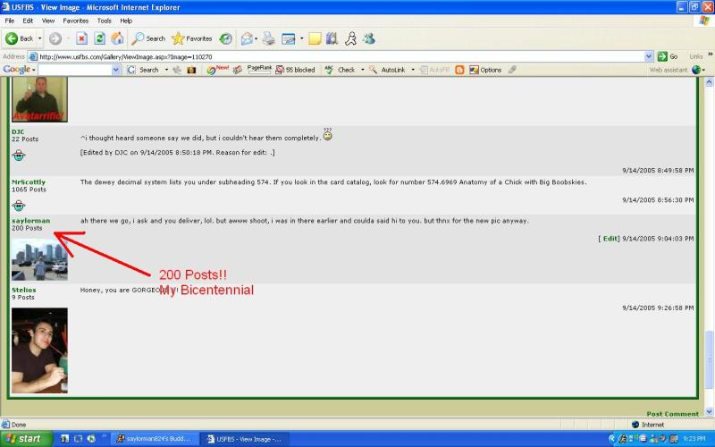Viewport: 715px width, 447px height.
Task: Go to the Home page
Action: tap(117, 38)
